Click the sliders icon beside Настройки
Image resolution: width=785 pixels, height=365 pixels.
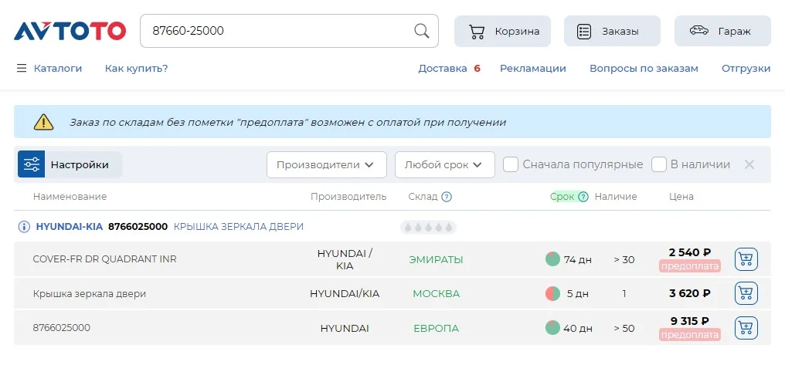(32, 164)
